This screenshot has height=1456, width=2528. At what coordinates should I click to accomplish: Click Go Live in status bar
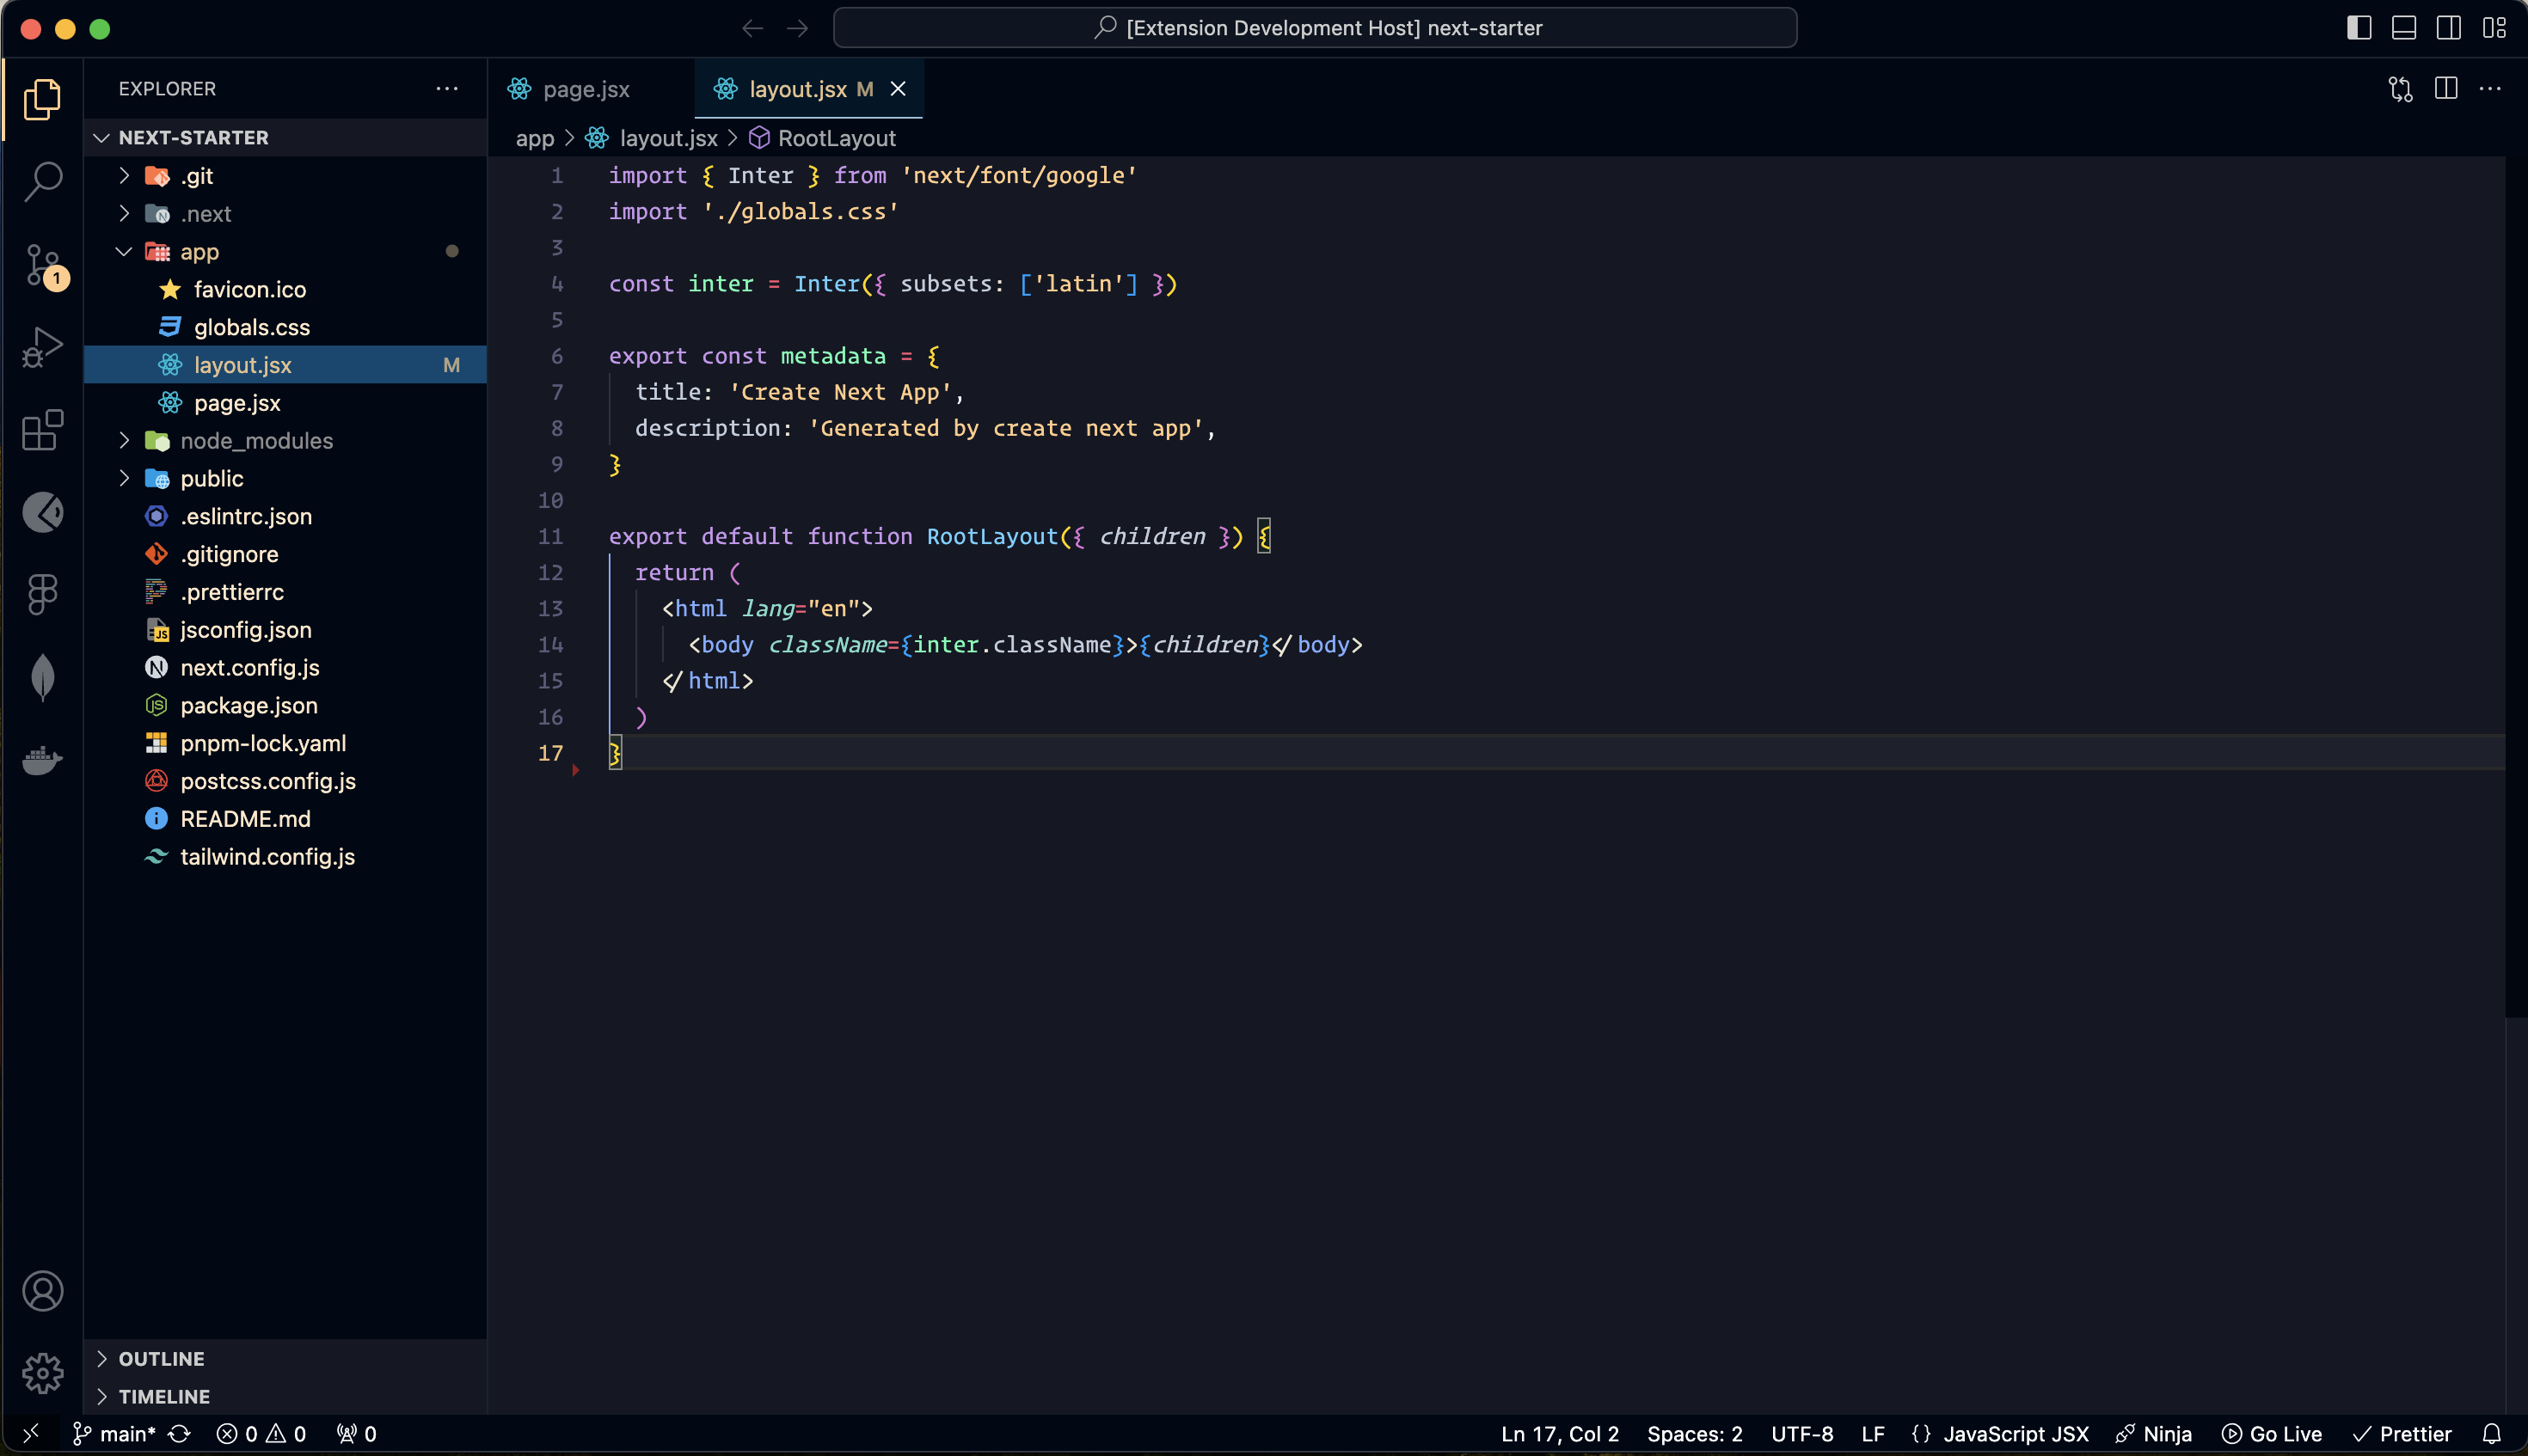click(x=2272, y=1434)
